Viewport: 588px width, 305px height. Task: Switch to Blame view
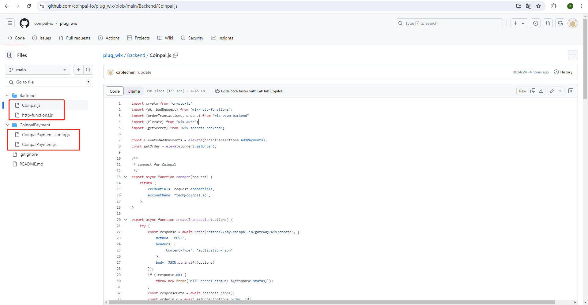(x=134, y=91)
